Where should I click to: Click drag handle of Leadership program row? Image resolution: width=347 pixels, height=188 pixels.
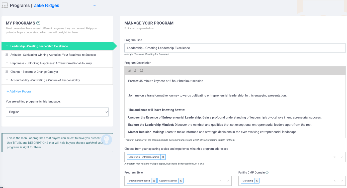click(7, 46)
